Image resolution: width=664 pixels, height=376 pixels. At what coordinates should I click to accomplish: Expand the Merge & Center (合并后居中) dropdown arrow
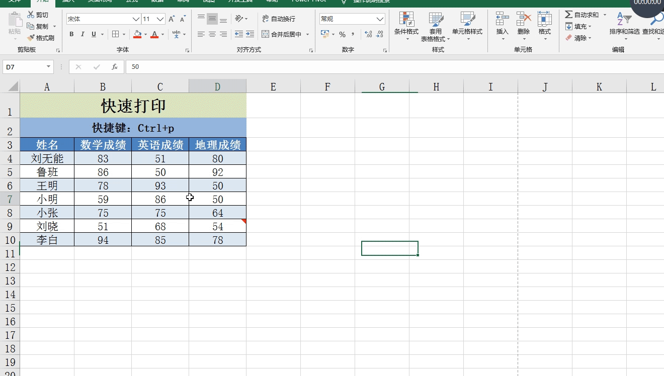[308, 34]
